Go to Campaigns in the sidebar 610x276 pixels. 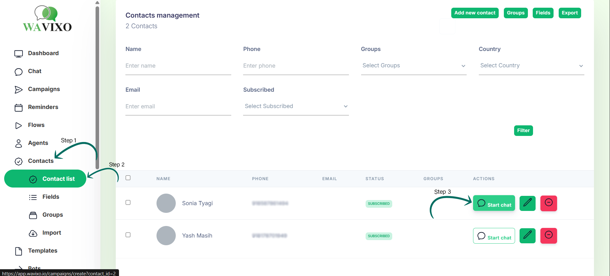(44, 89)
